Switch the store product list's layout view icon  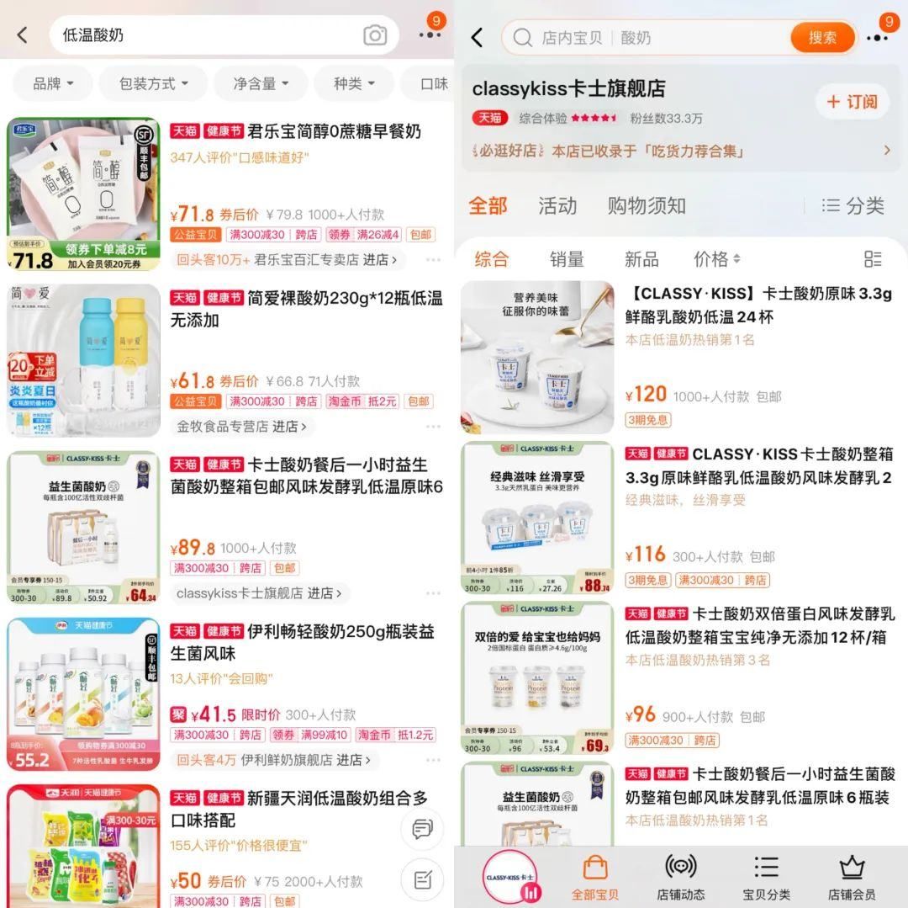click(873, 259)
